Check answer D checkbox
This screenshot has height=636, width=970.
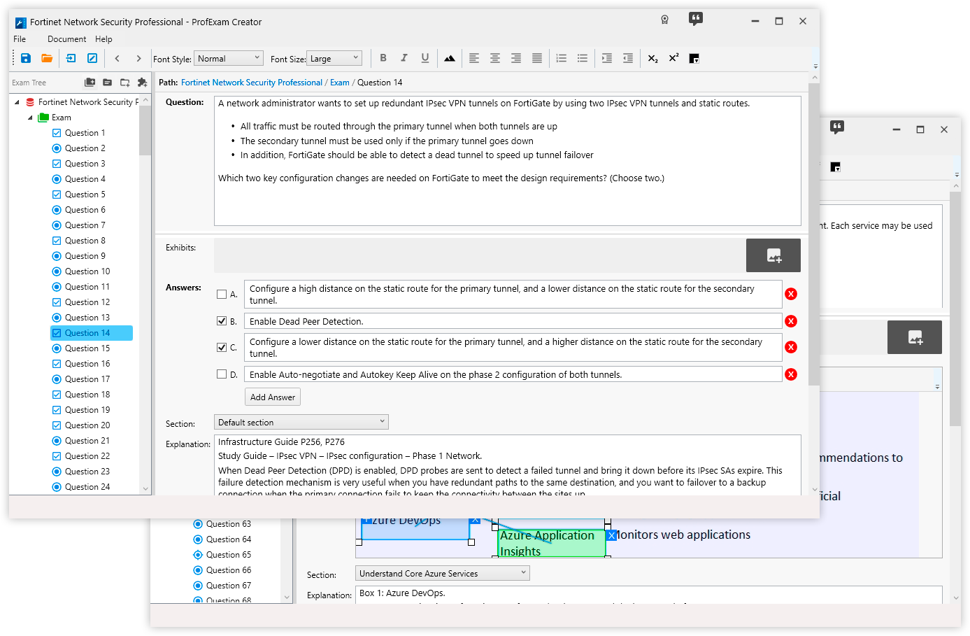[222, 374]
